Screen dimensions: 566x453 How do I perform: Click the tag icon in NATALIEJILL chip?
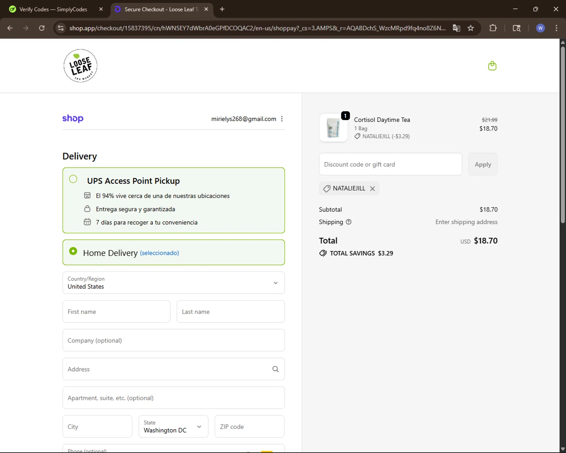327,188
